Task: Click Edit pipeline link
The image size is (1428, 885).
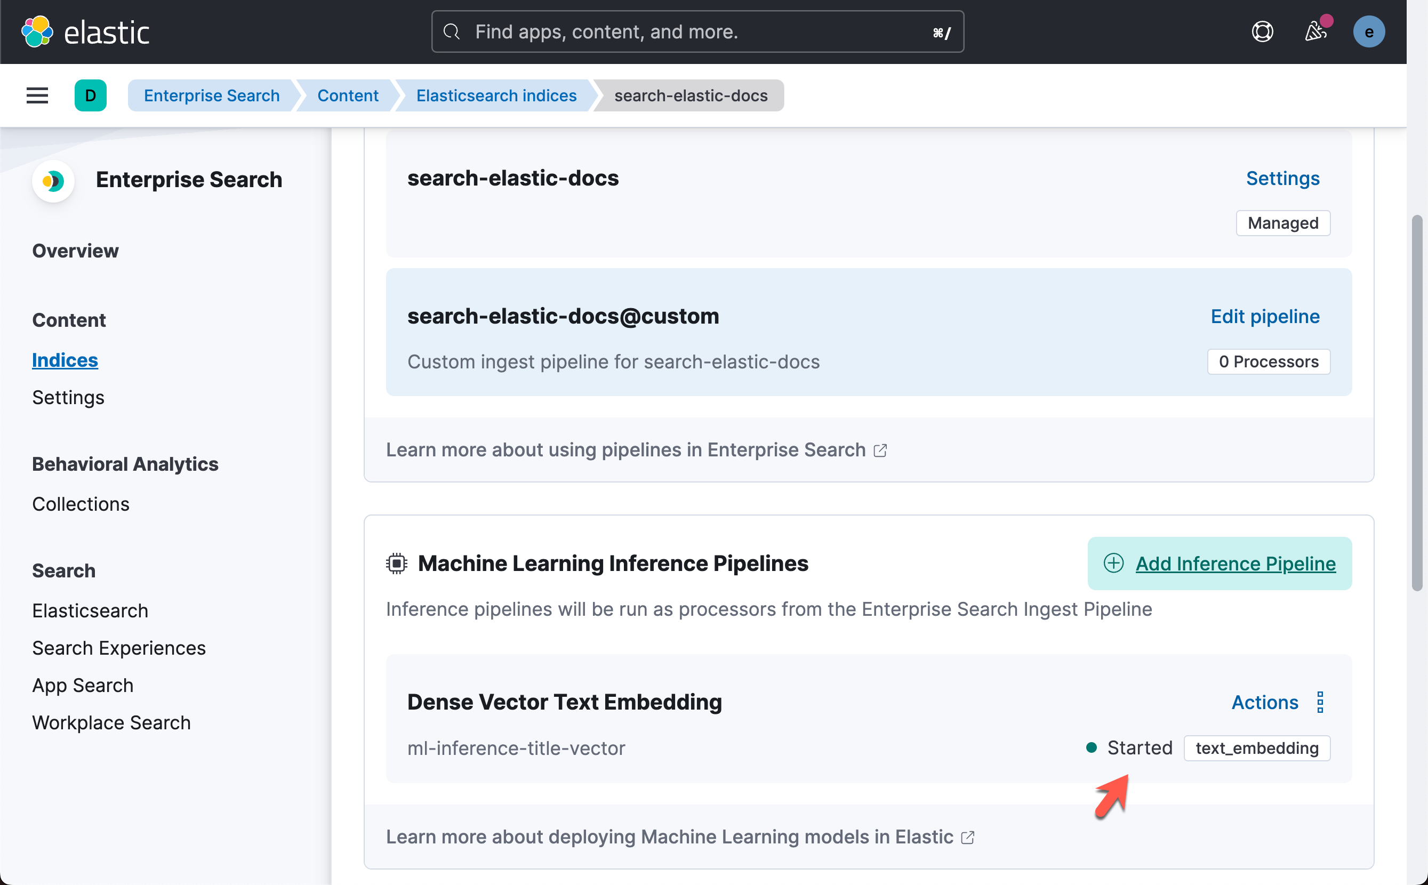Action: tap(1265, 316)
